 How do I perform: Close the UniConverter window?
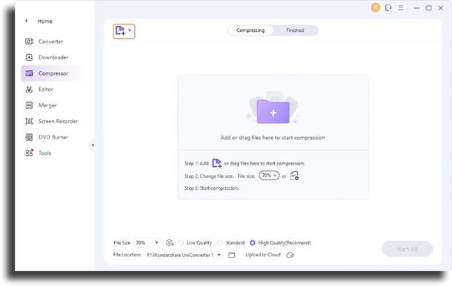441,8
